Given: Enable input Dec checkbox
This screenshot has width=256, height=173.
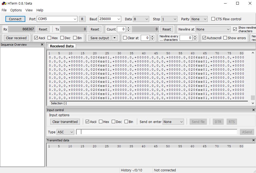Looking at the screenshot, I should (114, 122).
